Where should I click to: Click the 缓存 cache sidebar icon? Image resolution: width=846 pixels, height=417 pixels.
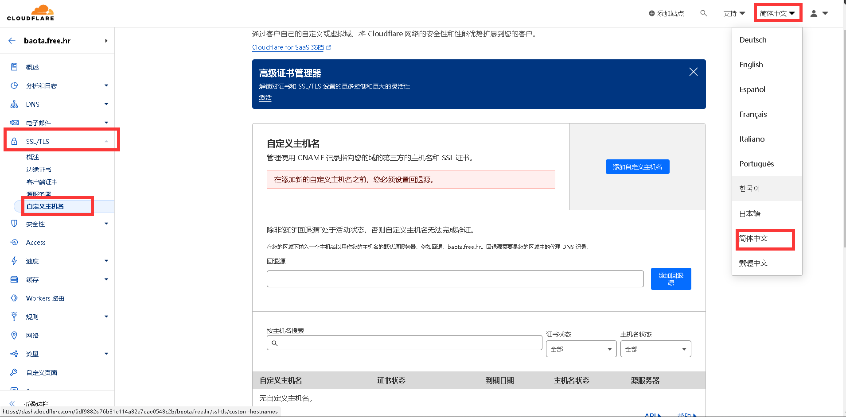coord(14,279)
